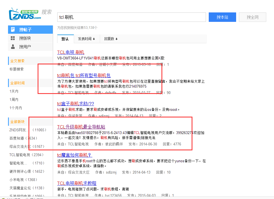Click the 搜全网 button
The height and width of the screenshot is (199, 274).
(x=252, y=17)
